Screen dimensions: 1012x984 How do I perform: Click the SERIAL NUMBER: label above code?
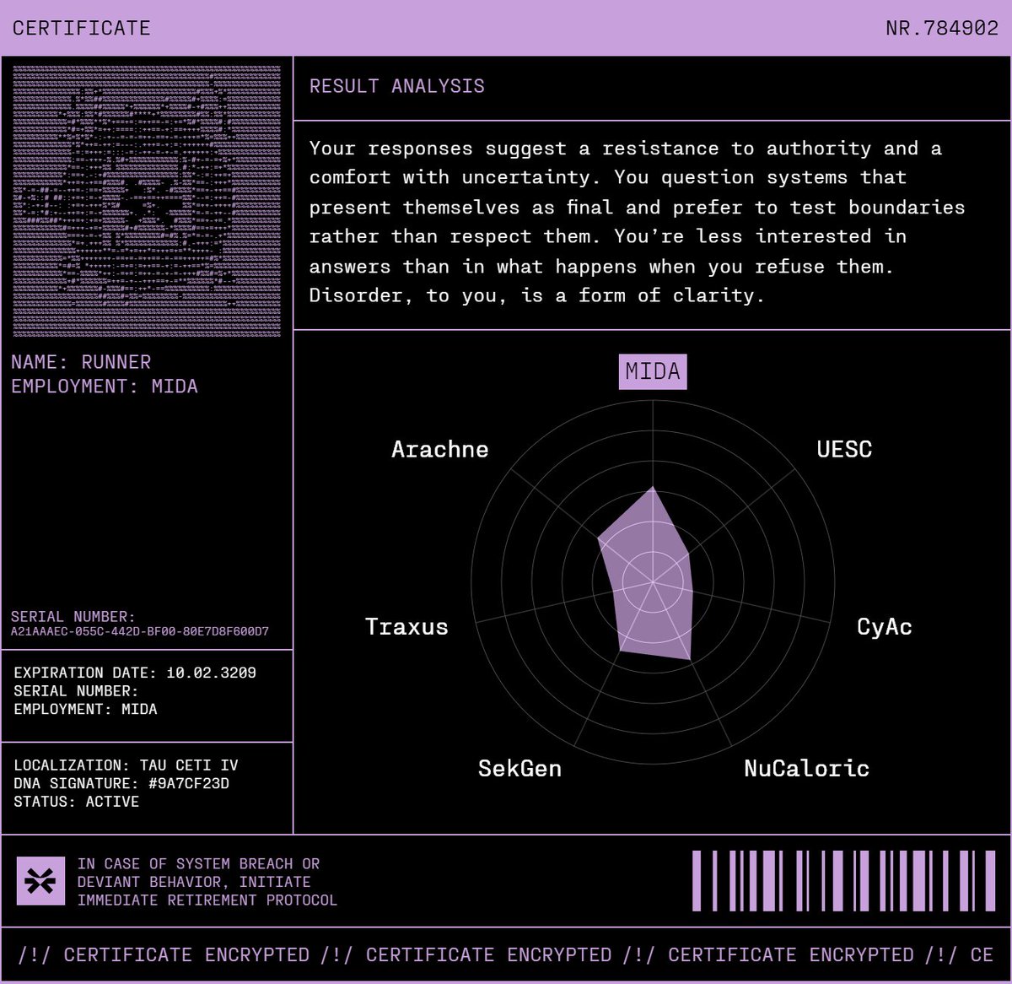pos(73,617)
